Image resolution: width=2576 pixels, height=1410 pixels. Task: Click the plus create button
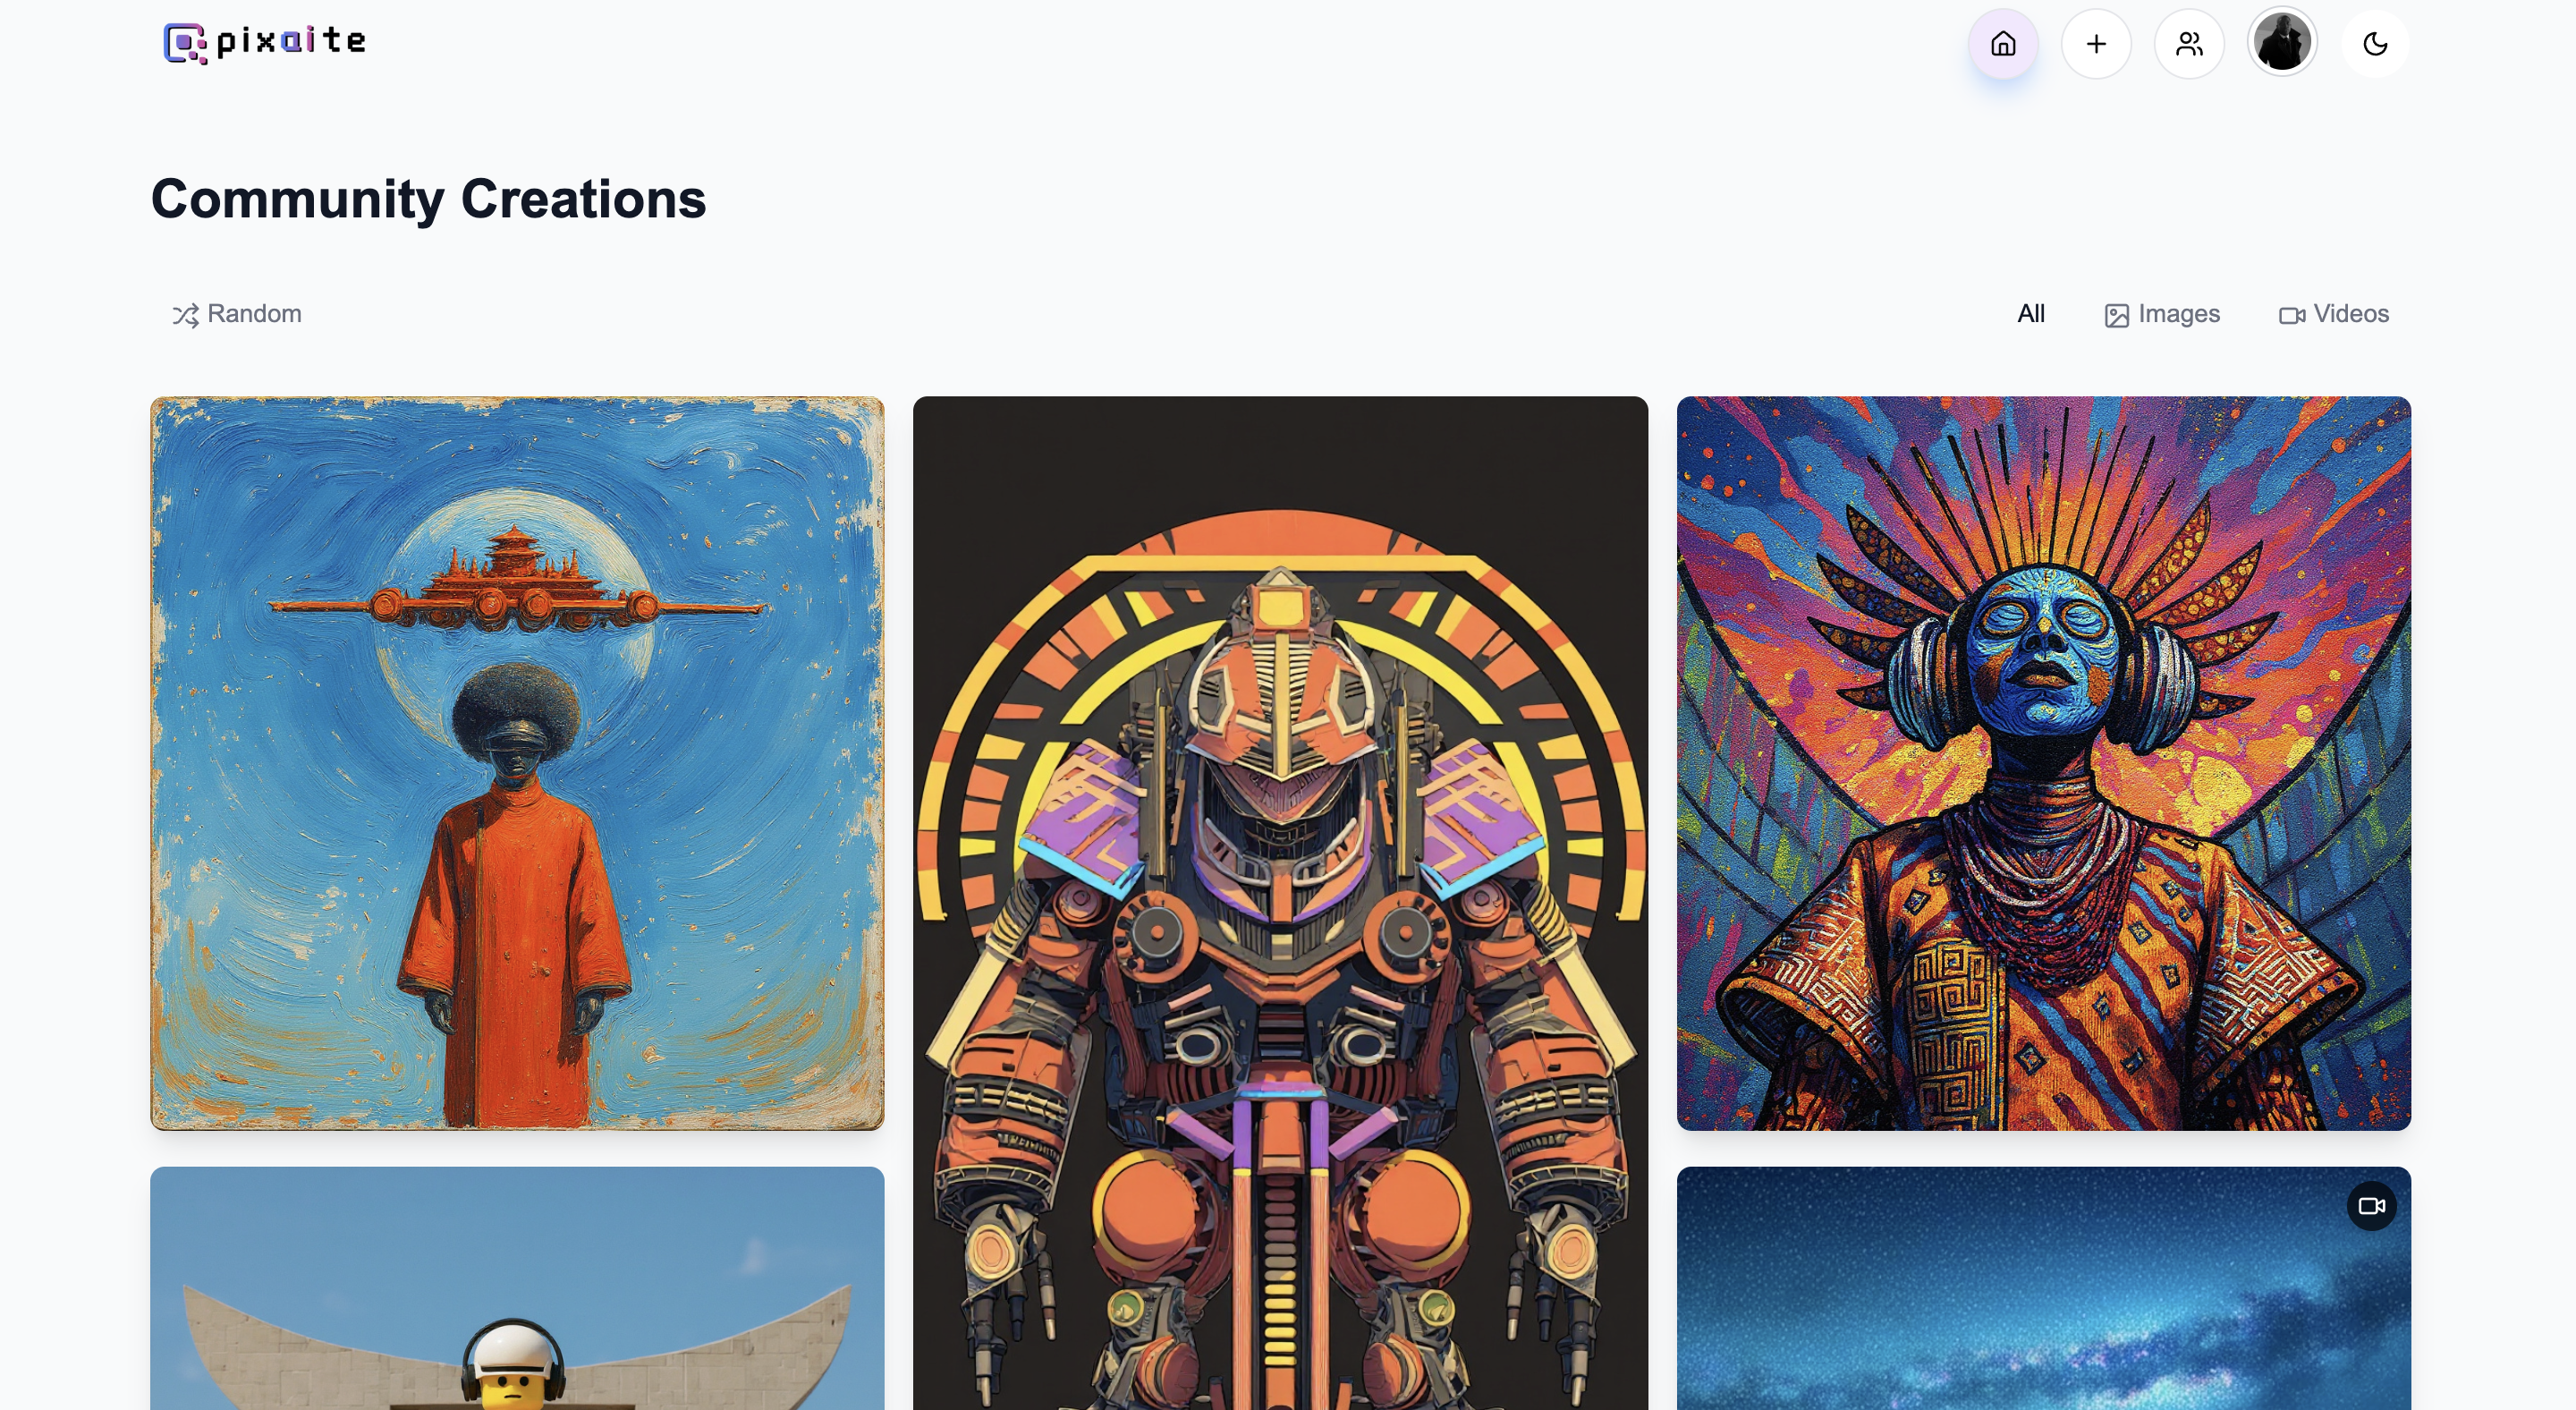[2096, 44]
